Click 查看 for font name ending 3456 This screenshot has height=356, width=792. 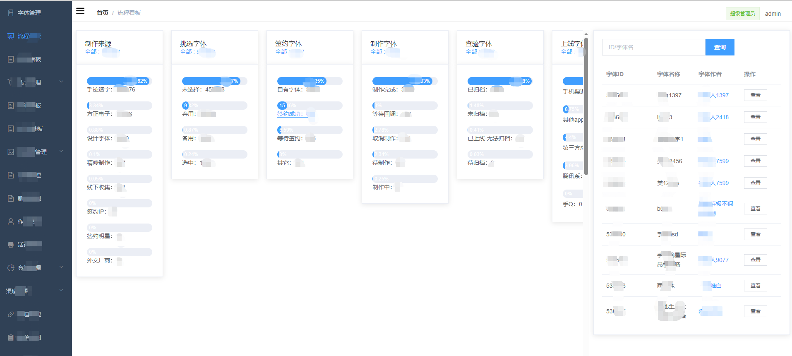pyautogui.click(x=755, y=161)
